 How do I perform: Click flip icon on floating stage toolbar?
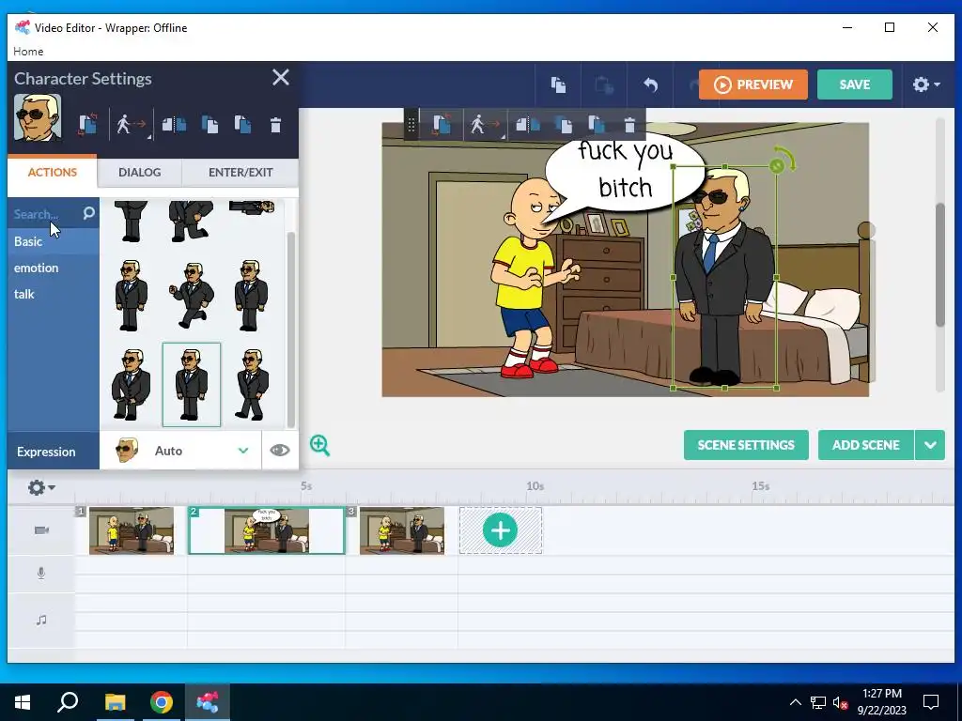[x=528, y=125]
